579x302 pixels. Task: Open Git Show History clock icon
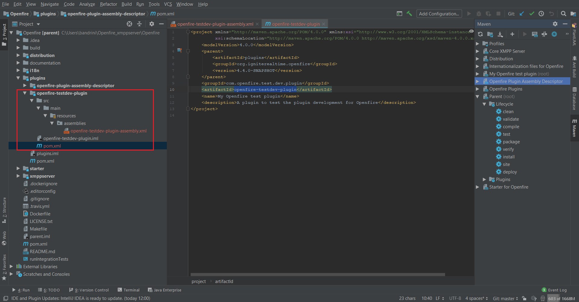pyautogui.click(x=541, y=14)
